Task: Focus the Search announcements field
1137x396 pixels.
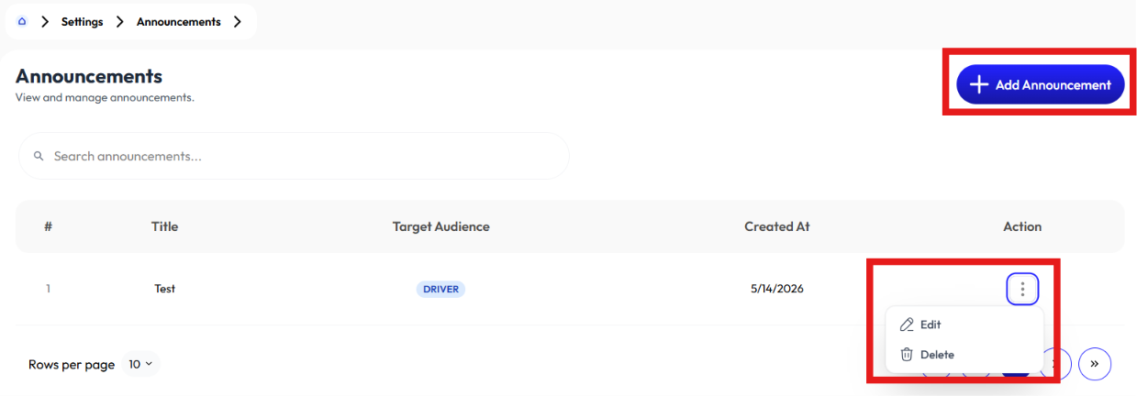Action: point(294,157)
